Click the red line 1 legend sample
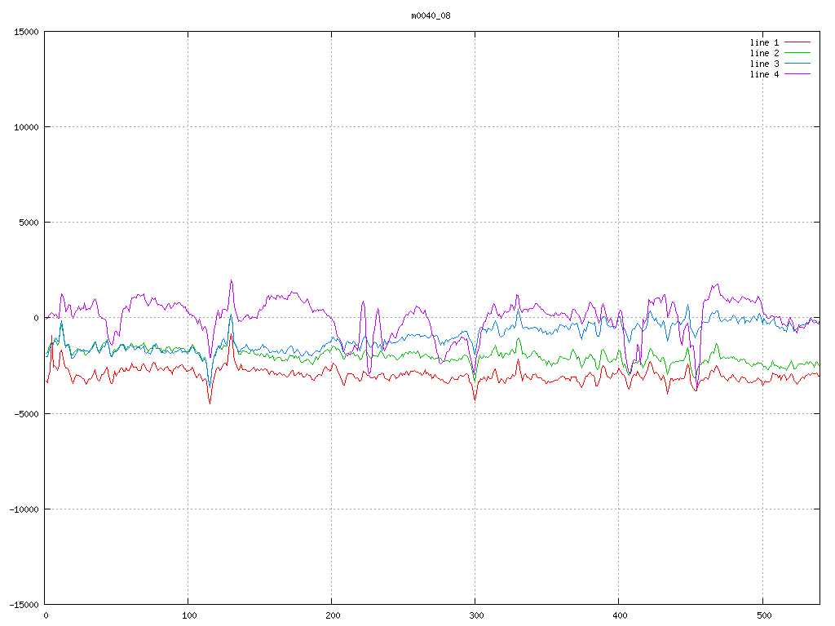 (x=797, y=42)
